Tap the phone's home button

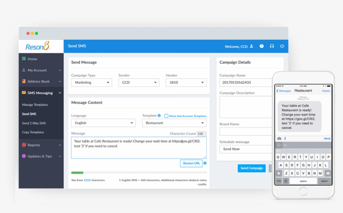pyautogui.click(x=303, y=192)
